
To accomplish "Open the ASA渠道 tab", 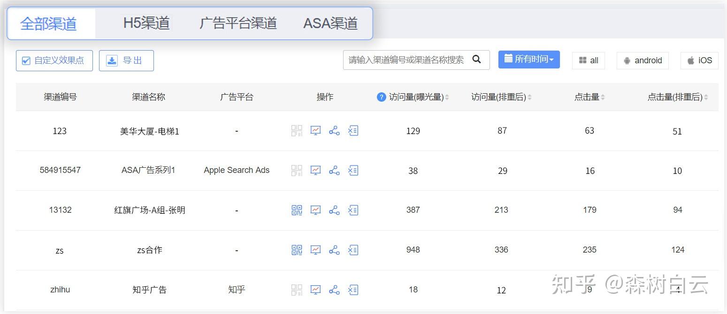I will pos(331,22).
